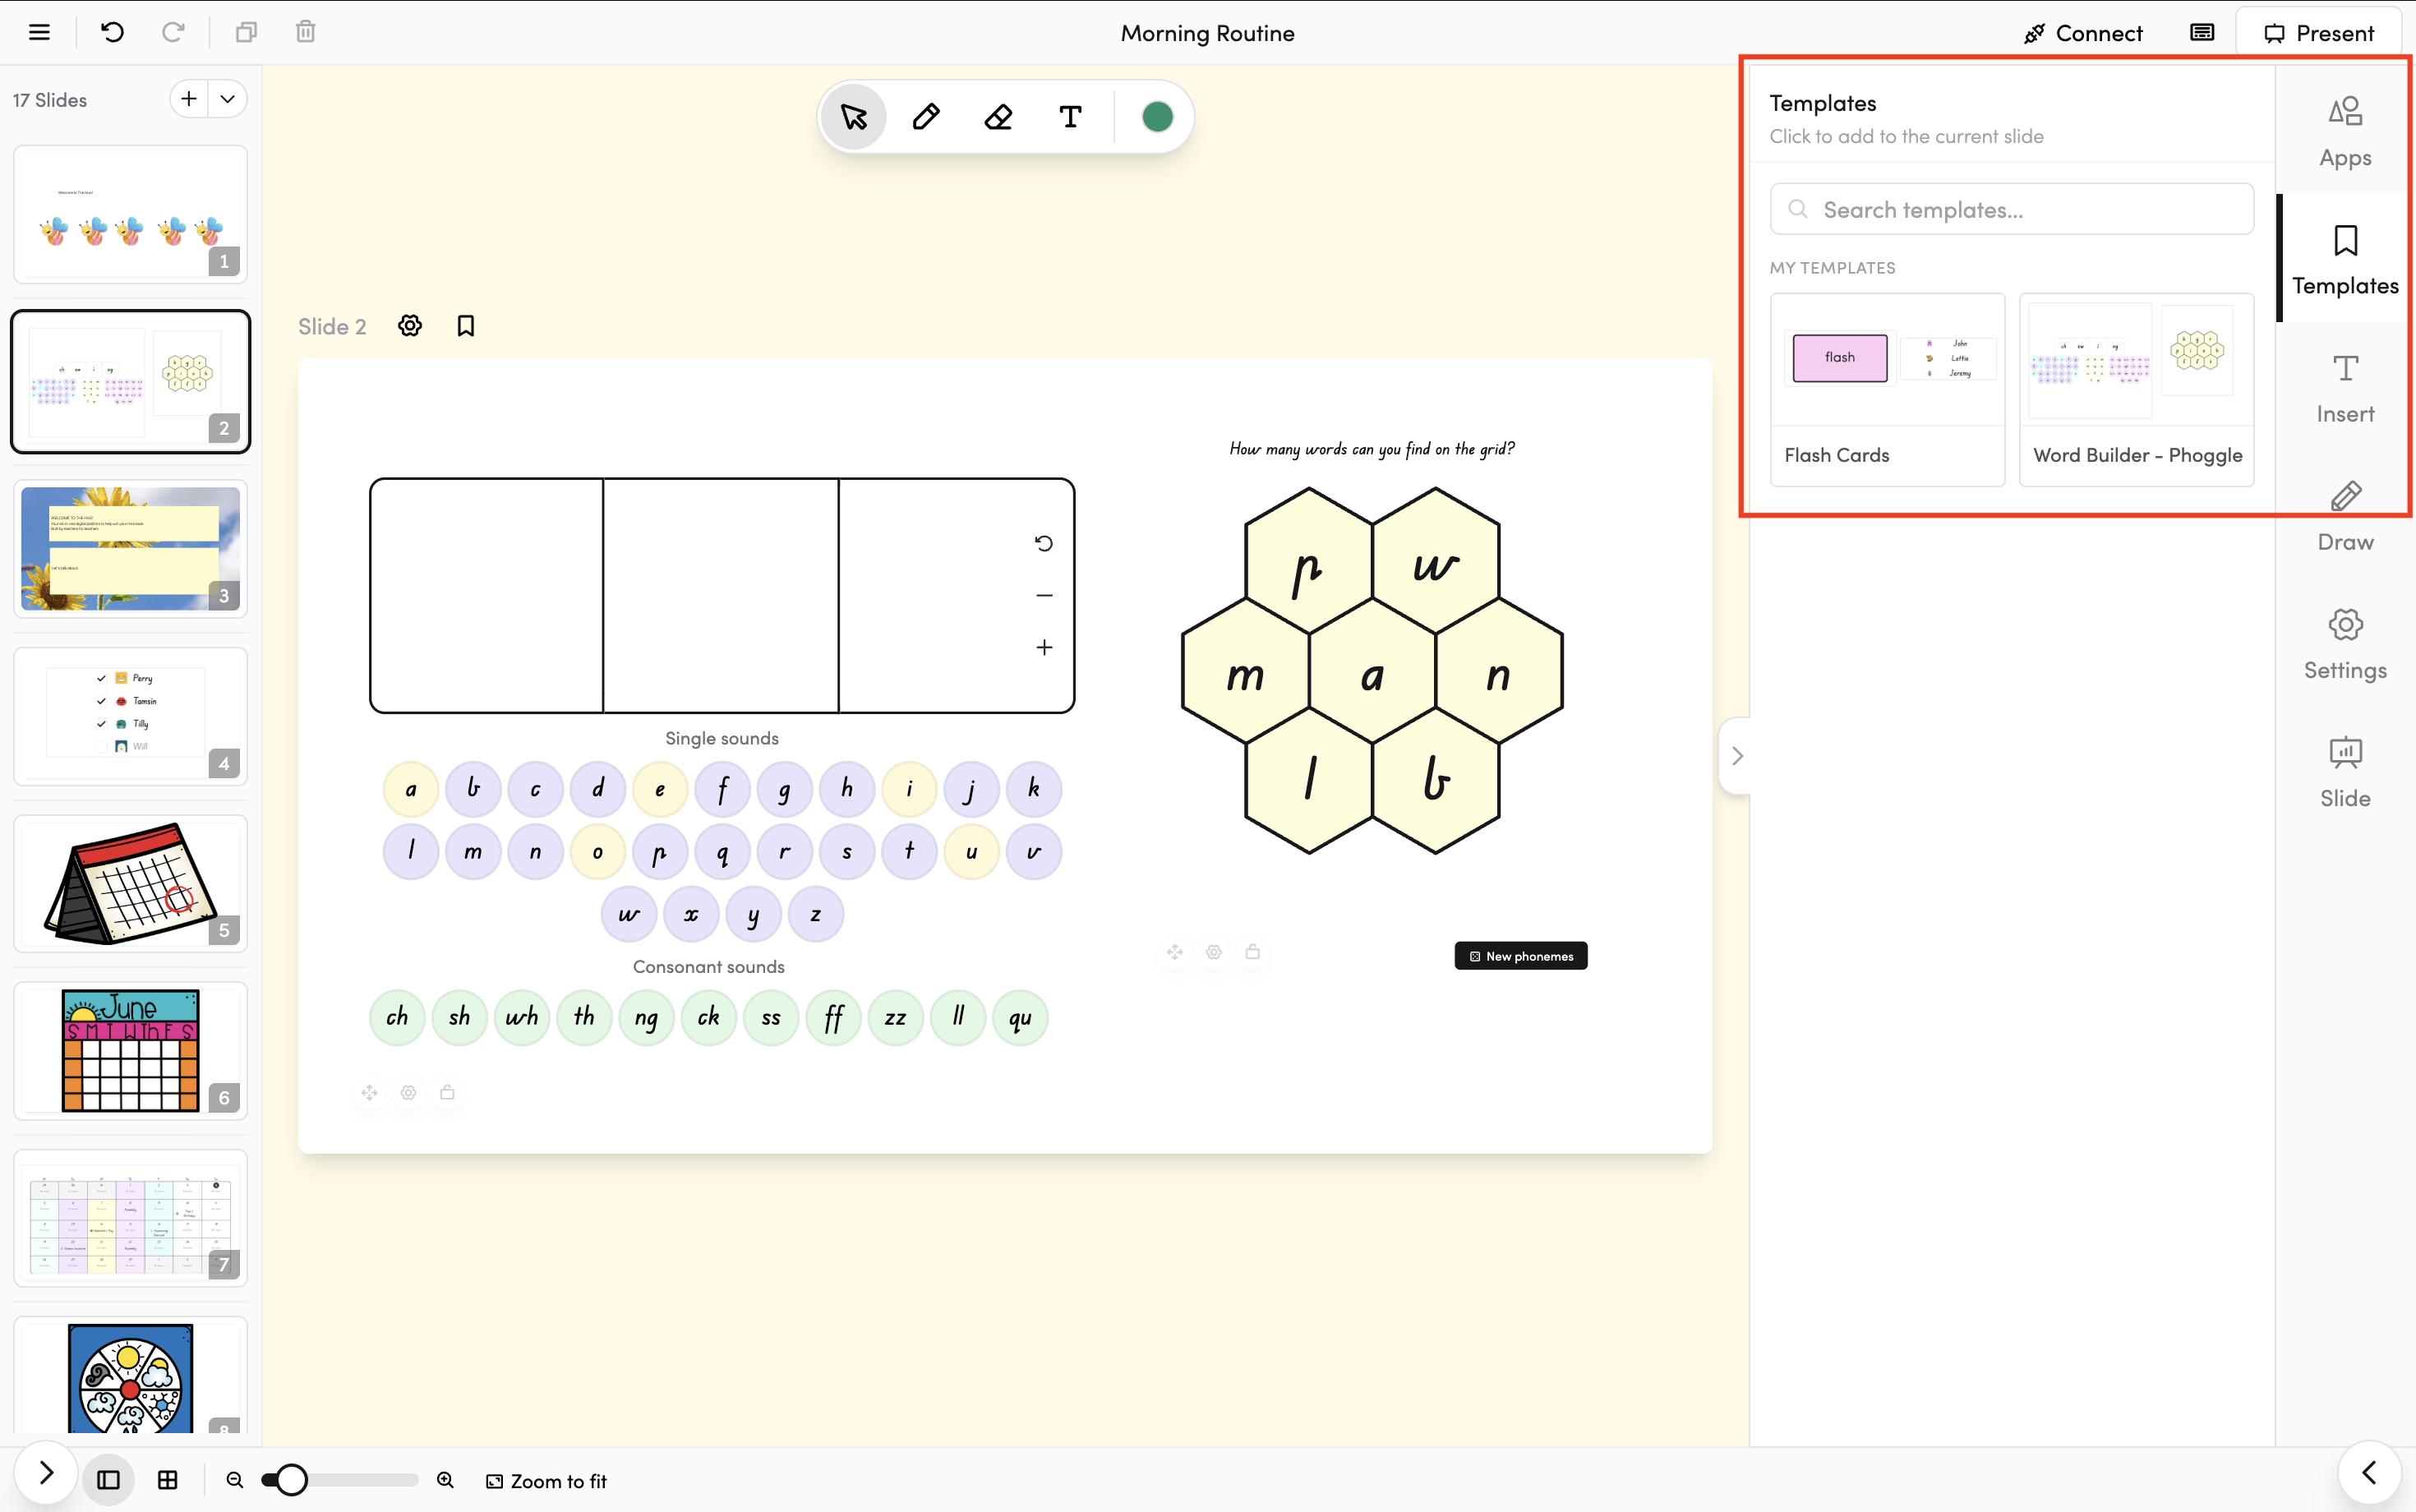Toggle lock icon below Phoggle grid

pos(1253,952)
